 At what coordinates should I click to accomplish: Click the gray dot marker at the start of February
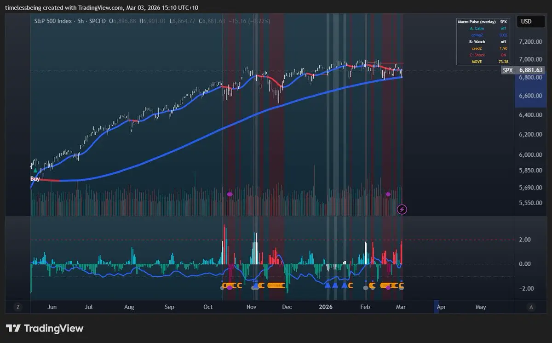[x=366, y=288]
